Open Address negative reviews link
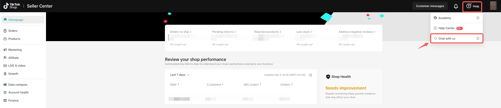 tap(357, 32)
